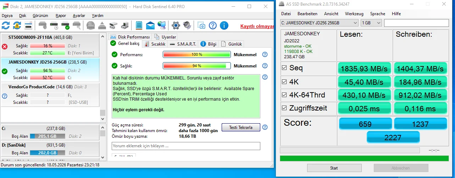455x178 pixels.
Task: Open the Sprache menu
Action: tap(378, 14)
